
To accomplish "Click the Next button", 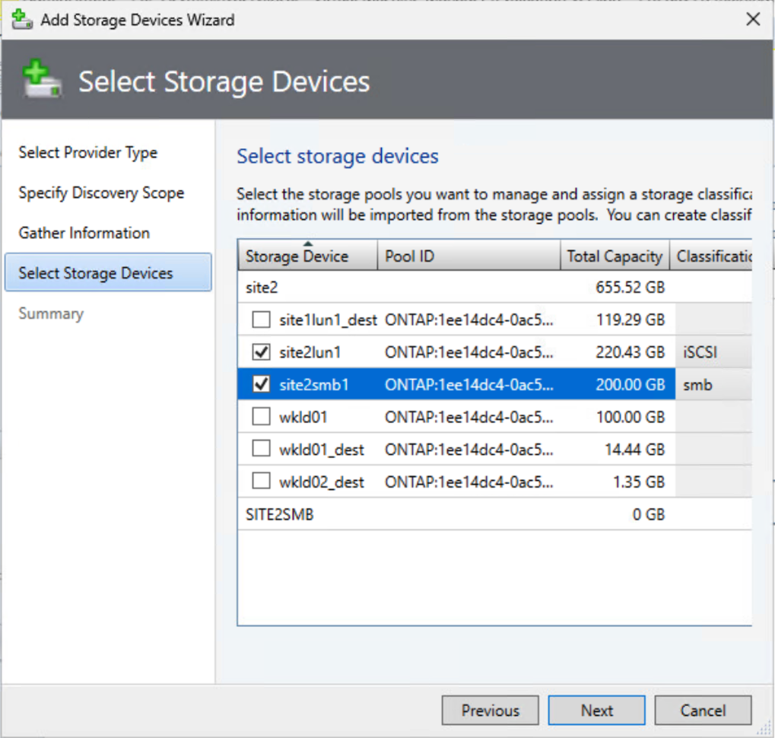I will pyautogui.click(x=597, y=711).
